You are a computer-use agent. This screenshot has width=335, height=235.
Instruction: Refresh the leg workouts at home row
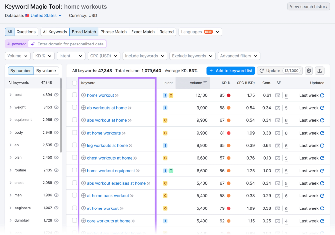click(322, 145)
